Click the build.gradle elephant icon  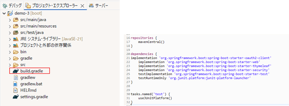[16, 71]
